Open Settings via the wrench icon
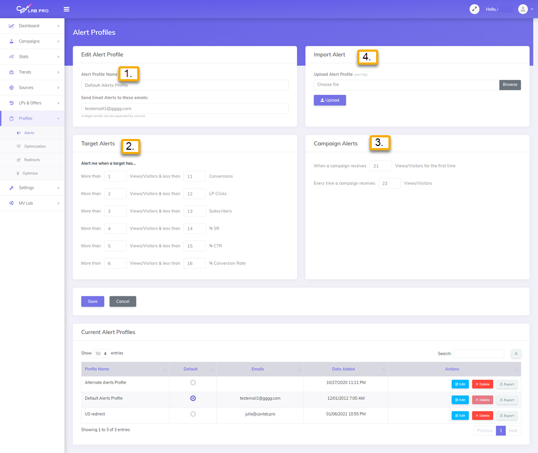The image size is (538, 453). 12,187
